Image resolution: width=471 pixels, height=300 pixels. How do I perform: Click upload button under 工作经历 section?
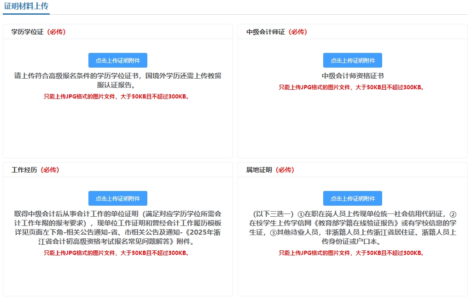tap(117, 198)
